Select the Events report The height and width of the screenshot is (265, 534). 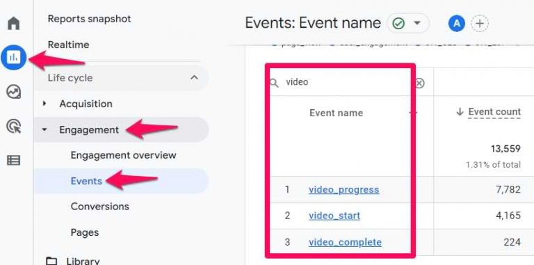(86, 182)
